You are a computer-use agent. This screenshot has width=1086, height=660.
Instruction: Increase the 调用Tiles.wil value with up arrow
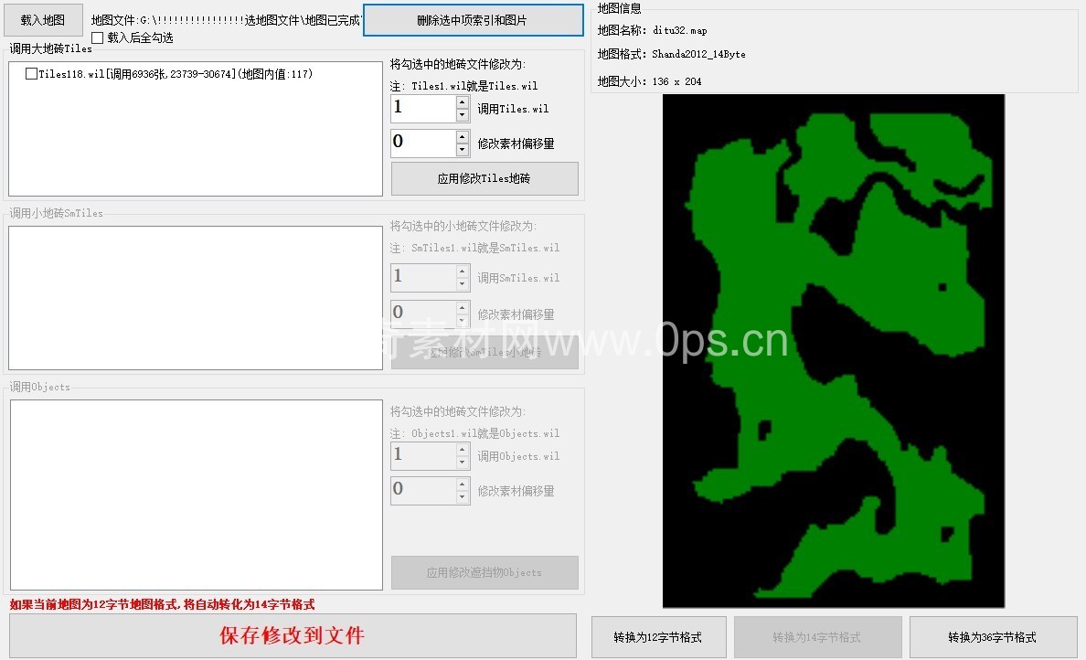463,101
